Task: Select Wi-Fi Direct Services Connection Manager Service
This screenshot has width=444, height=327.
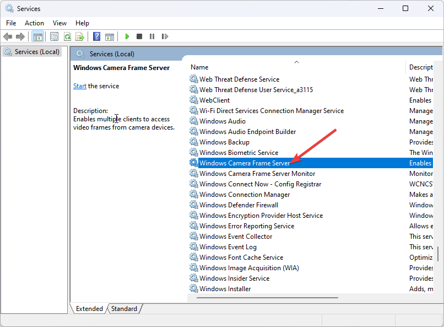Action: pos(311,110)
